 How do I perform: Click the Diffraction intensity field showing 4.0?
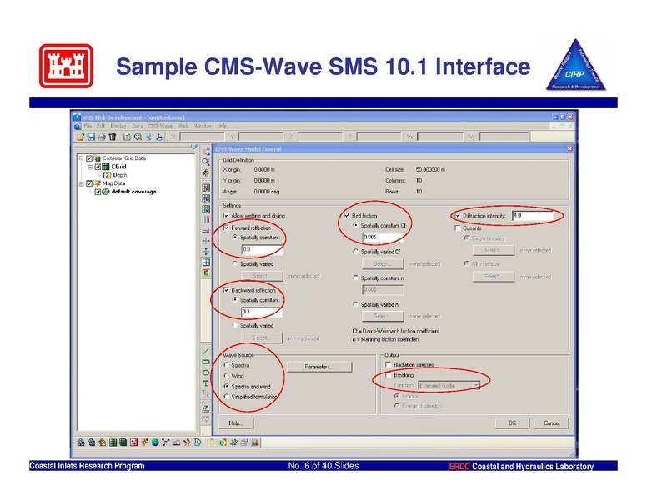click(533, 215)
